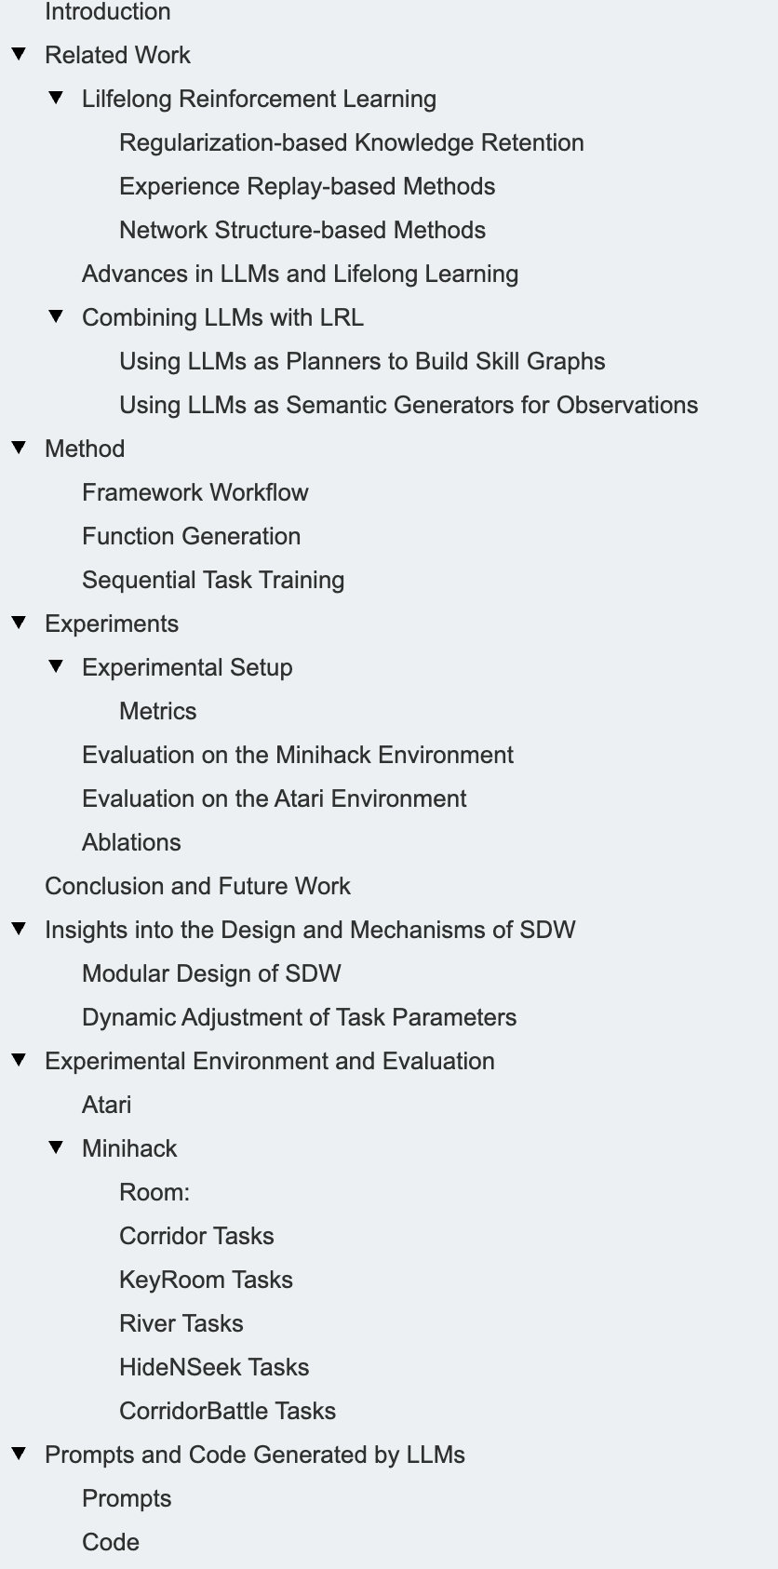
Task: Collapse the Related Work section
Action: click(19, 54)
